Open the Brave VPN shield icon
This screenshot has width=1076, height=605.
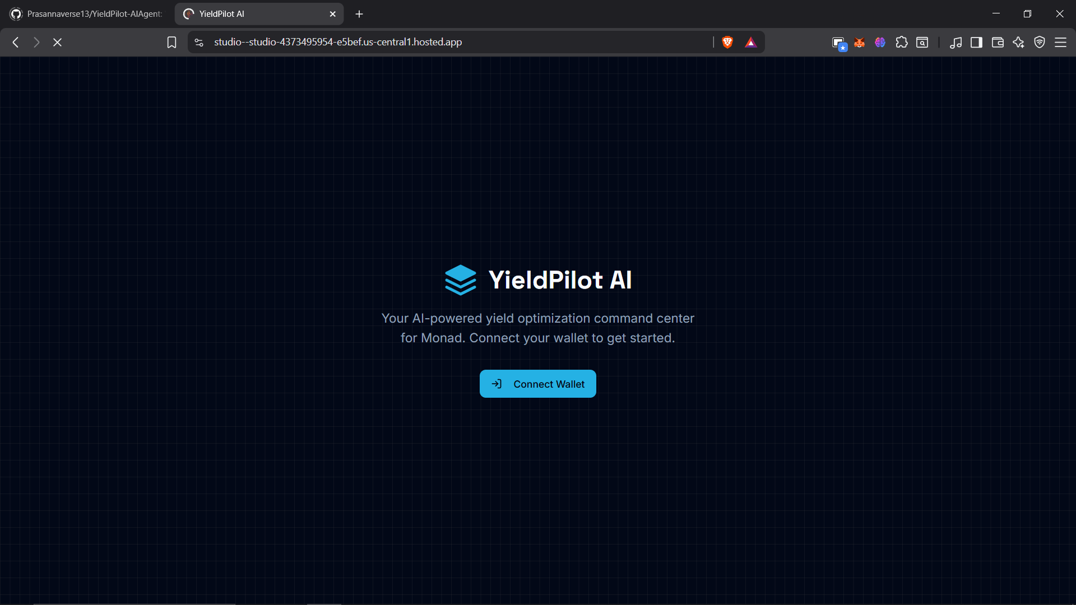coord(1040,42)
